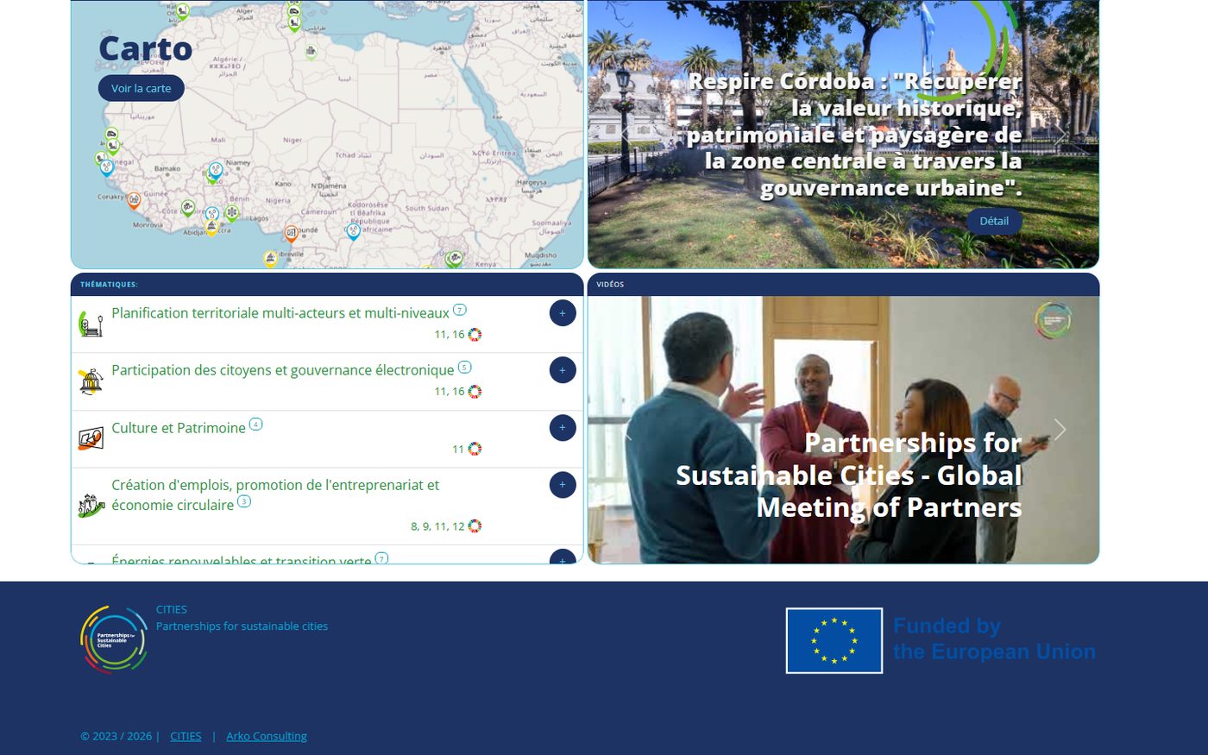Screen dimensions: 1208x755
Task: Go to next video with right arrow
Action: [x=1060, y=430]
